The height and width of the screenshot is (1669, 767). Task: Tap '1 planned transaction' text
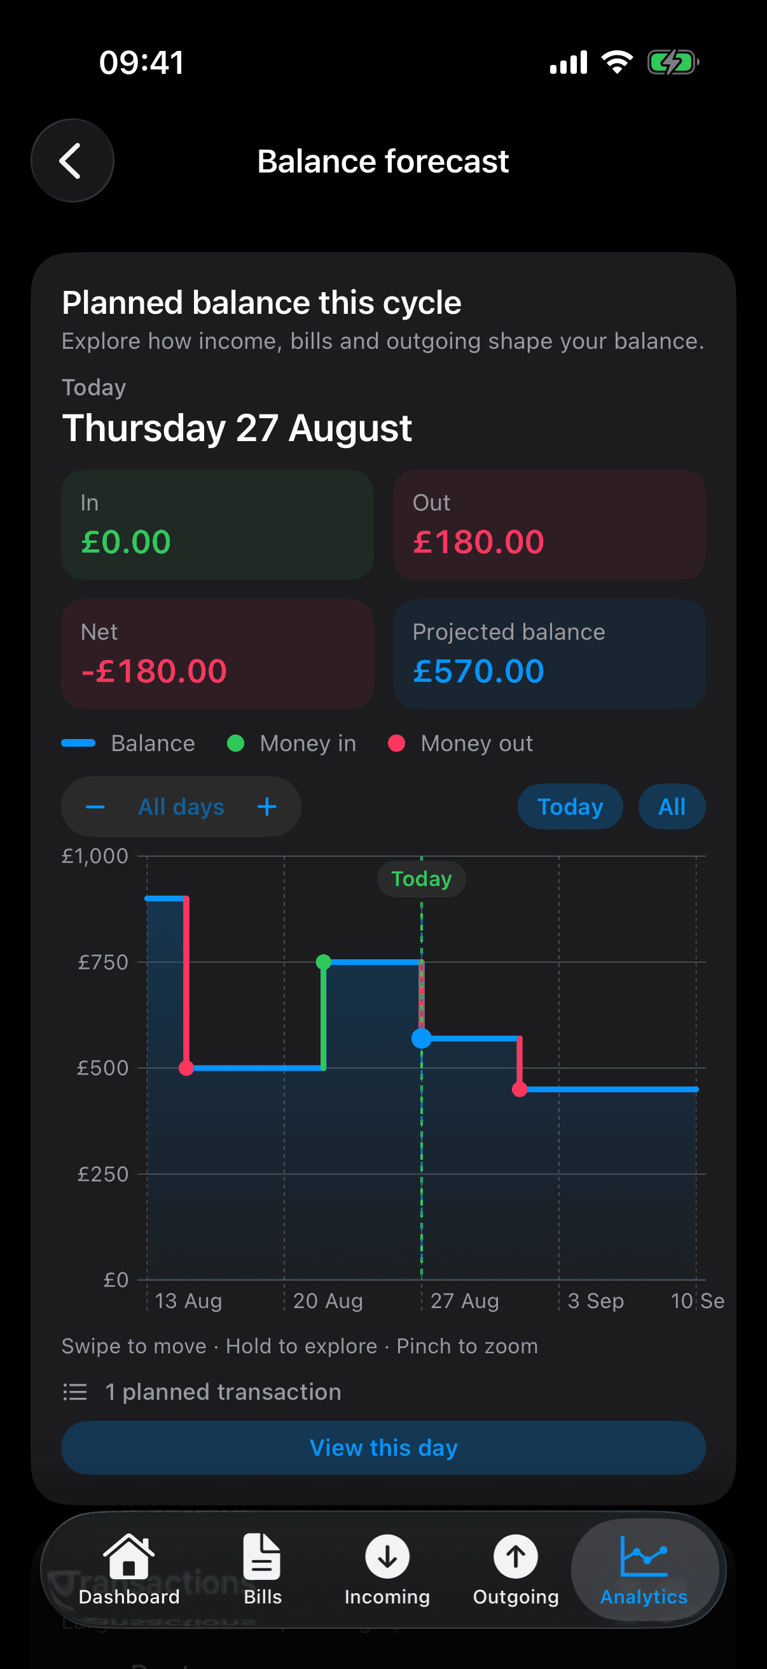click(x=223, y=1391)
